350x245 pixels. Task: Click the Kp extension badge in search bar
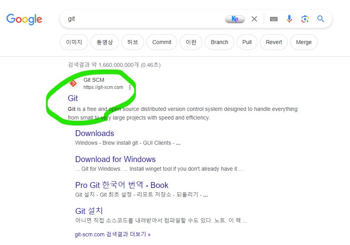pyautogui.click(x=235, y=19)
